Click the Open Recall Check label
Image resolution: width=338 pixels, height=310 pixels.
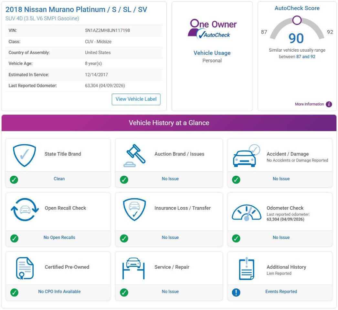point(65,208)
